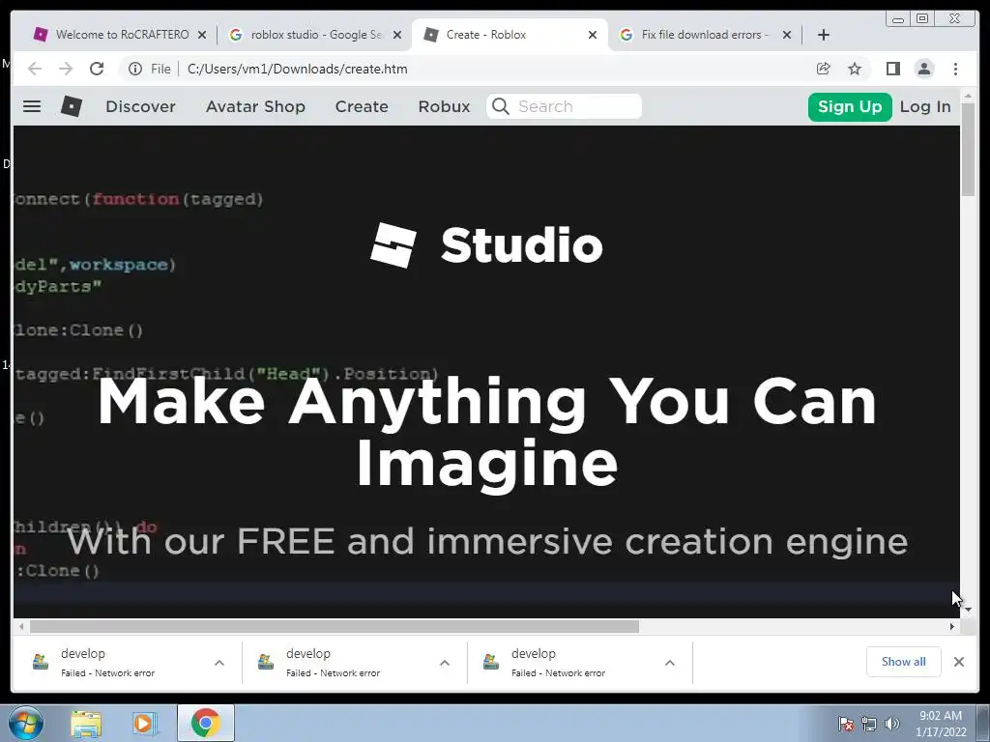The width and height of the screenshot is (990, 742).
Task: Open the Roblox hamburger menu
Action: [x=32, y=106]
